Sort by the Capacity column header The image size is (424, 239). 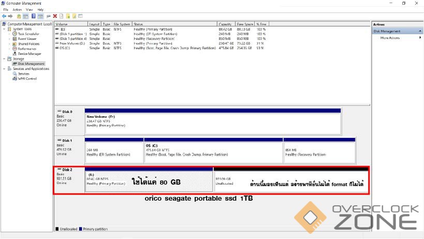(226, 24)
